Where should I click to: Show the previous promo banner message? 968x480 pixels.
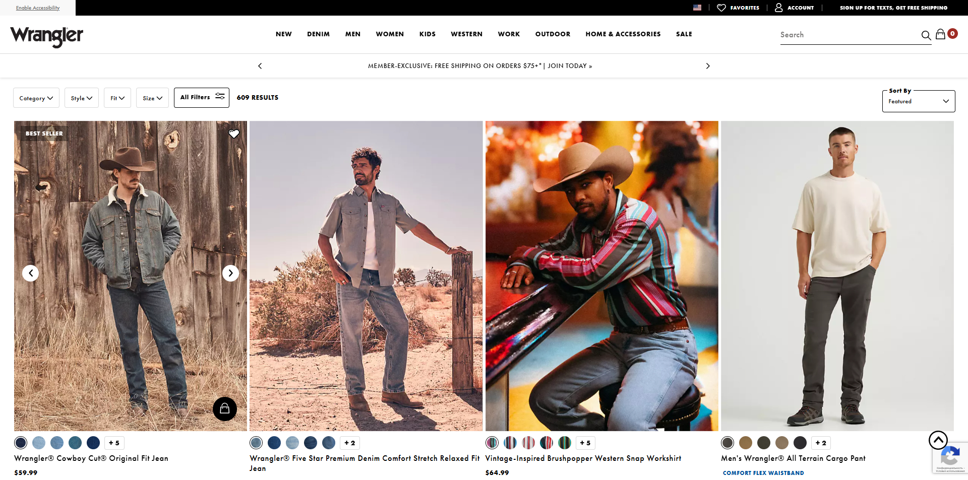point(260,66)
